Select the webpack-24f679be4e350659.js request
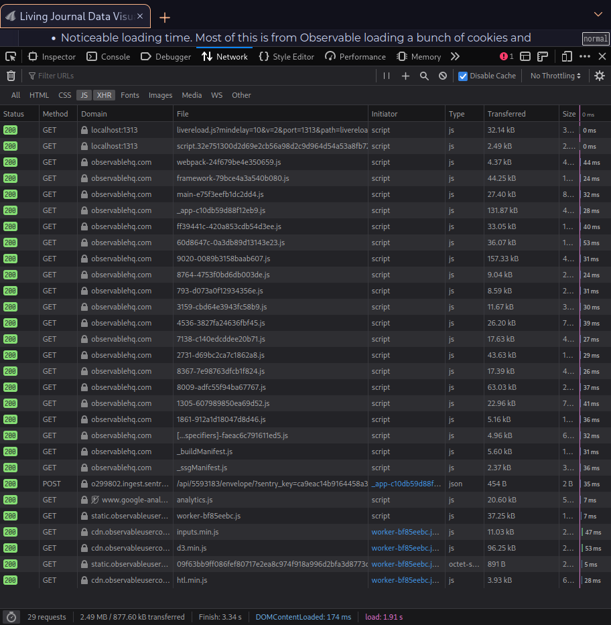The width and height of the screenshot is (611, 625). pyautogui.click(x=305, y=162)
